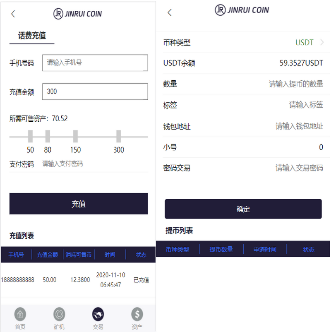Tap the Jinrui Coin logo on right screen
331x332 pixels.
tap(242, 10)
